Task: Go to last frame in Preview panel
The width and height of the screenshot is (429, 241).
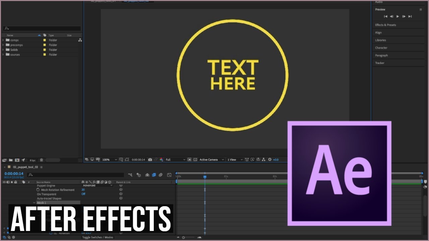Action: tap(410, 16)
